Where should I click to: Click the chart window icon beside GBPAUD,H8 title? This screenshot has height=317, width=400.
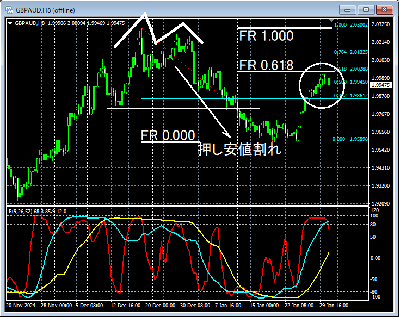click(x=9, y=10)
